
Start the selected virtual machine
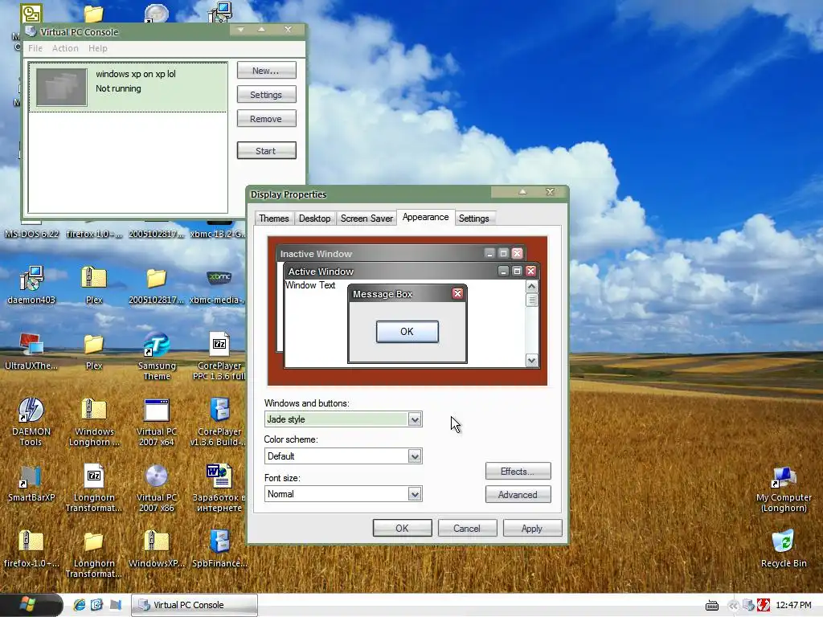point(266,150)
